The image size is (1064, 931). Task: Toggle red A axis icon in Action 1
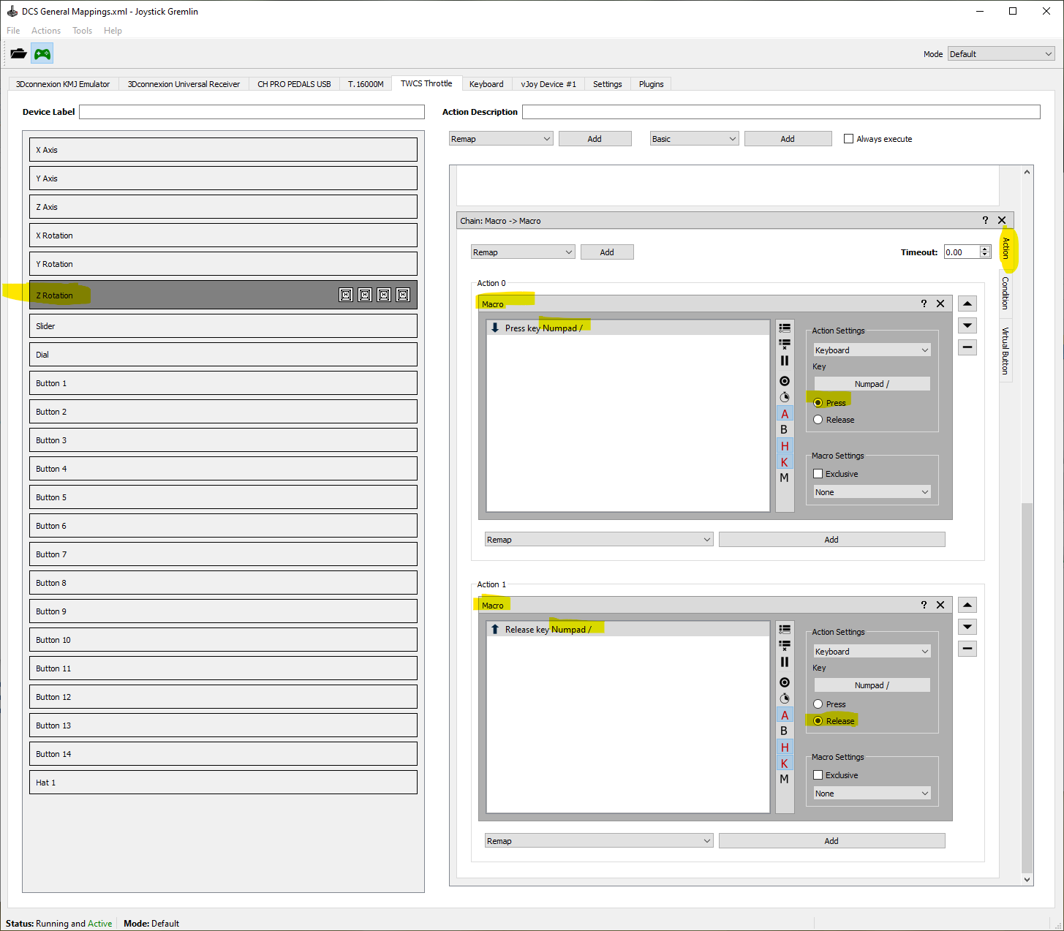coord(785,715)
